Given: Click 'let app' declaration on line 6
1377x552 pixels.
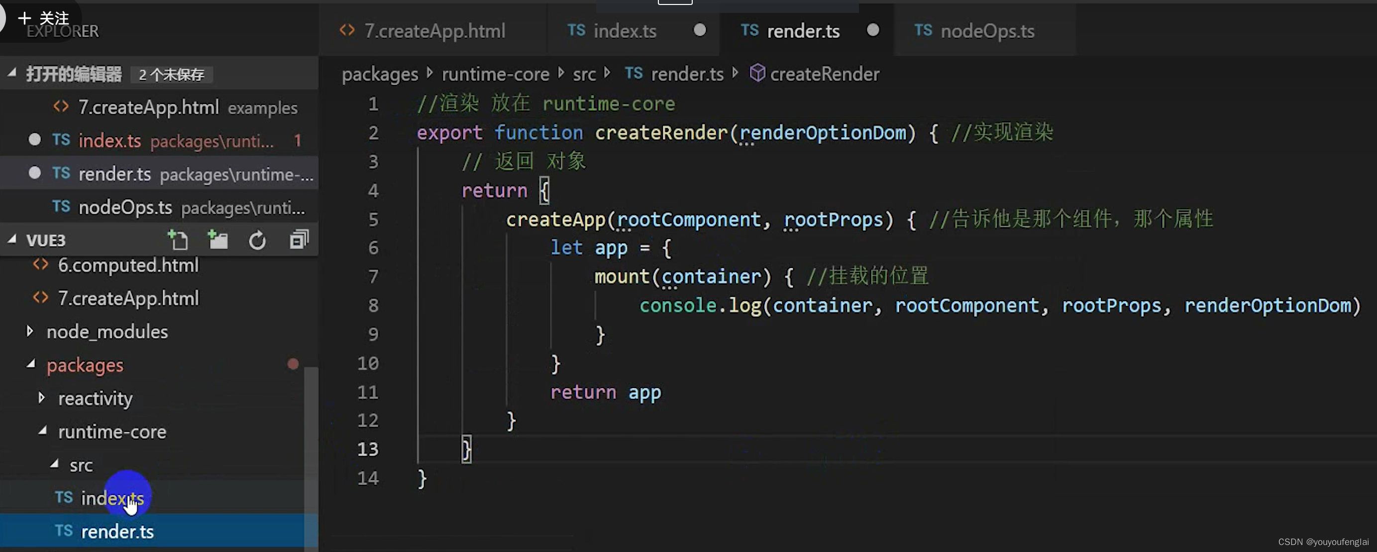Looking at the screenshot, I should pyautogui.click(x=589, y=248).
